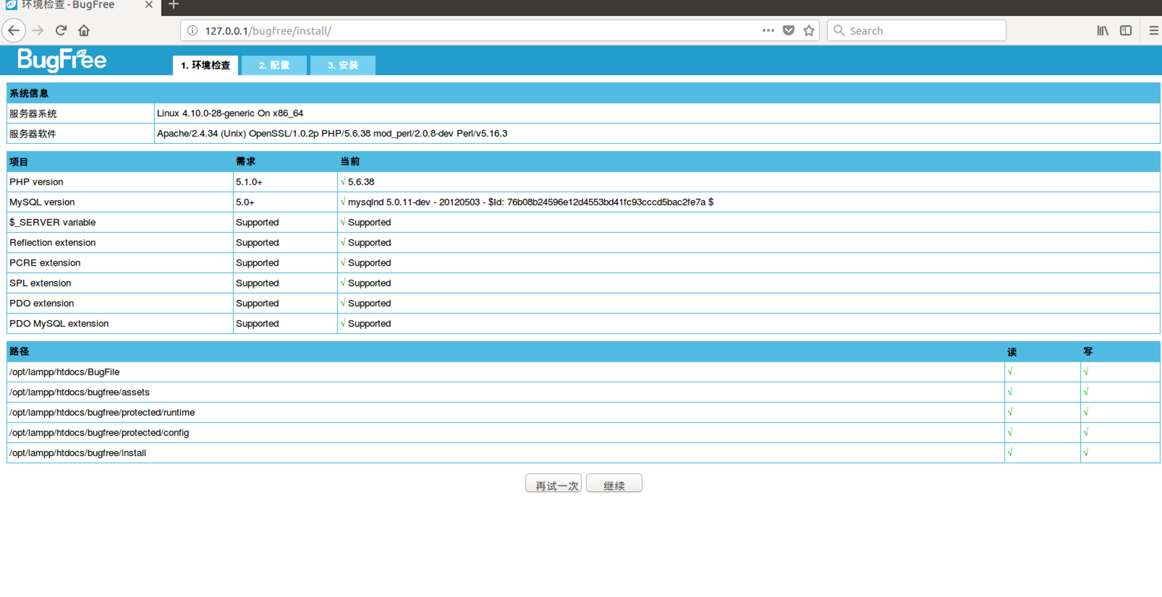Viewport: 1162px width, 597px height.
Task: Click the Search input box
Action: (917, 31)
